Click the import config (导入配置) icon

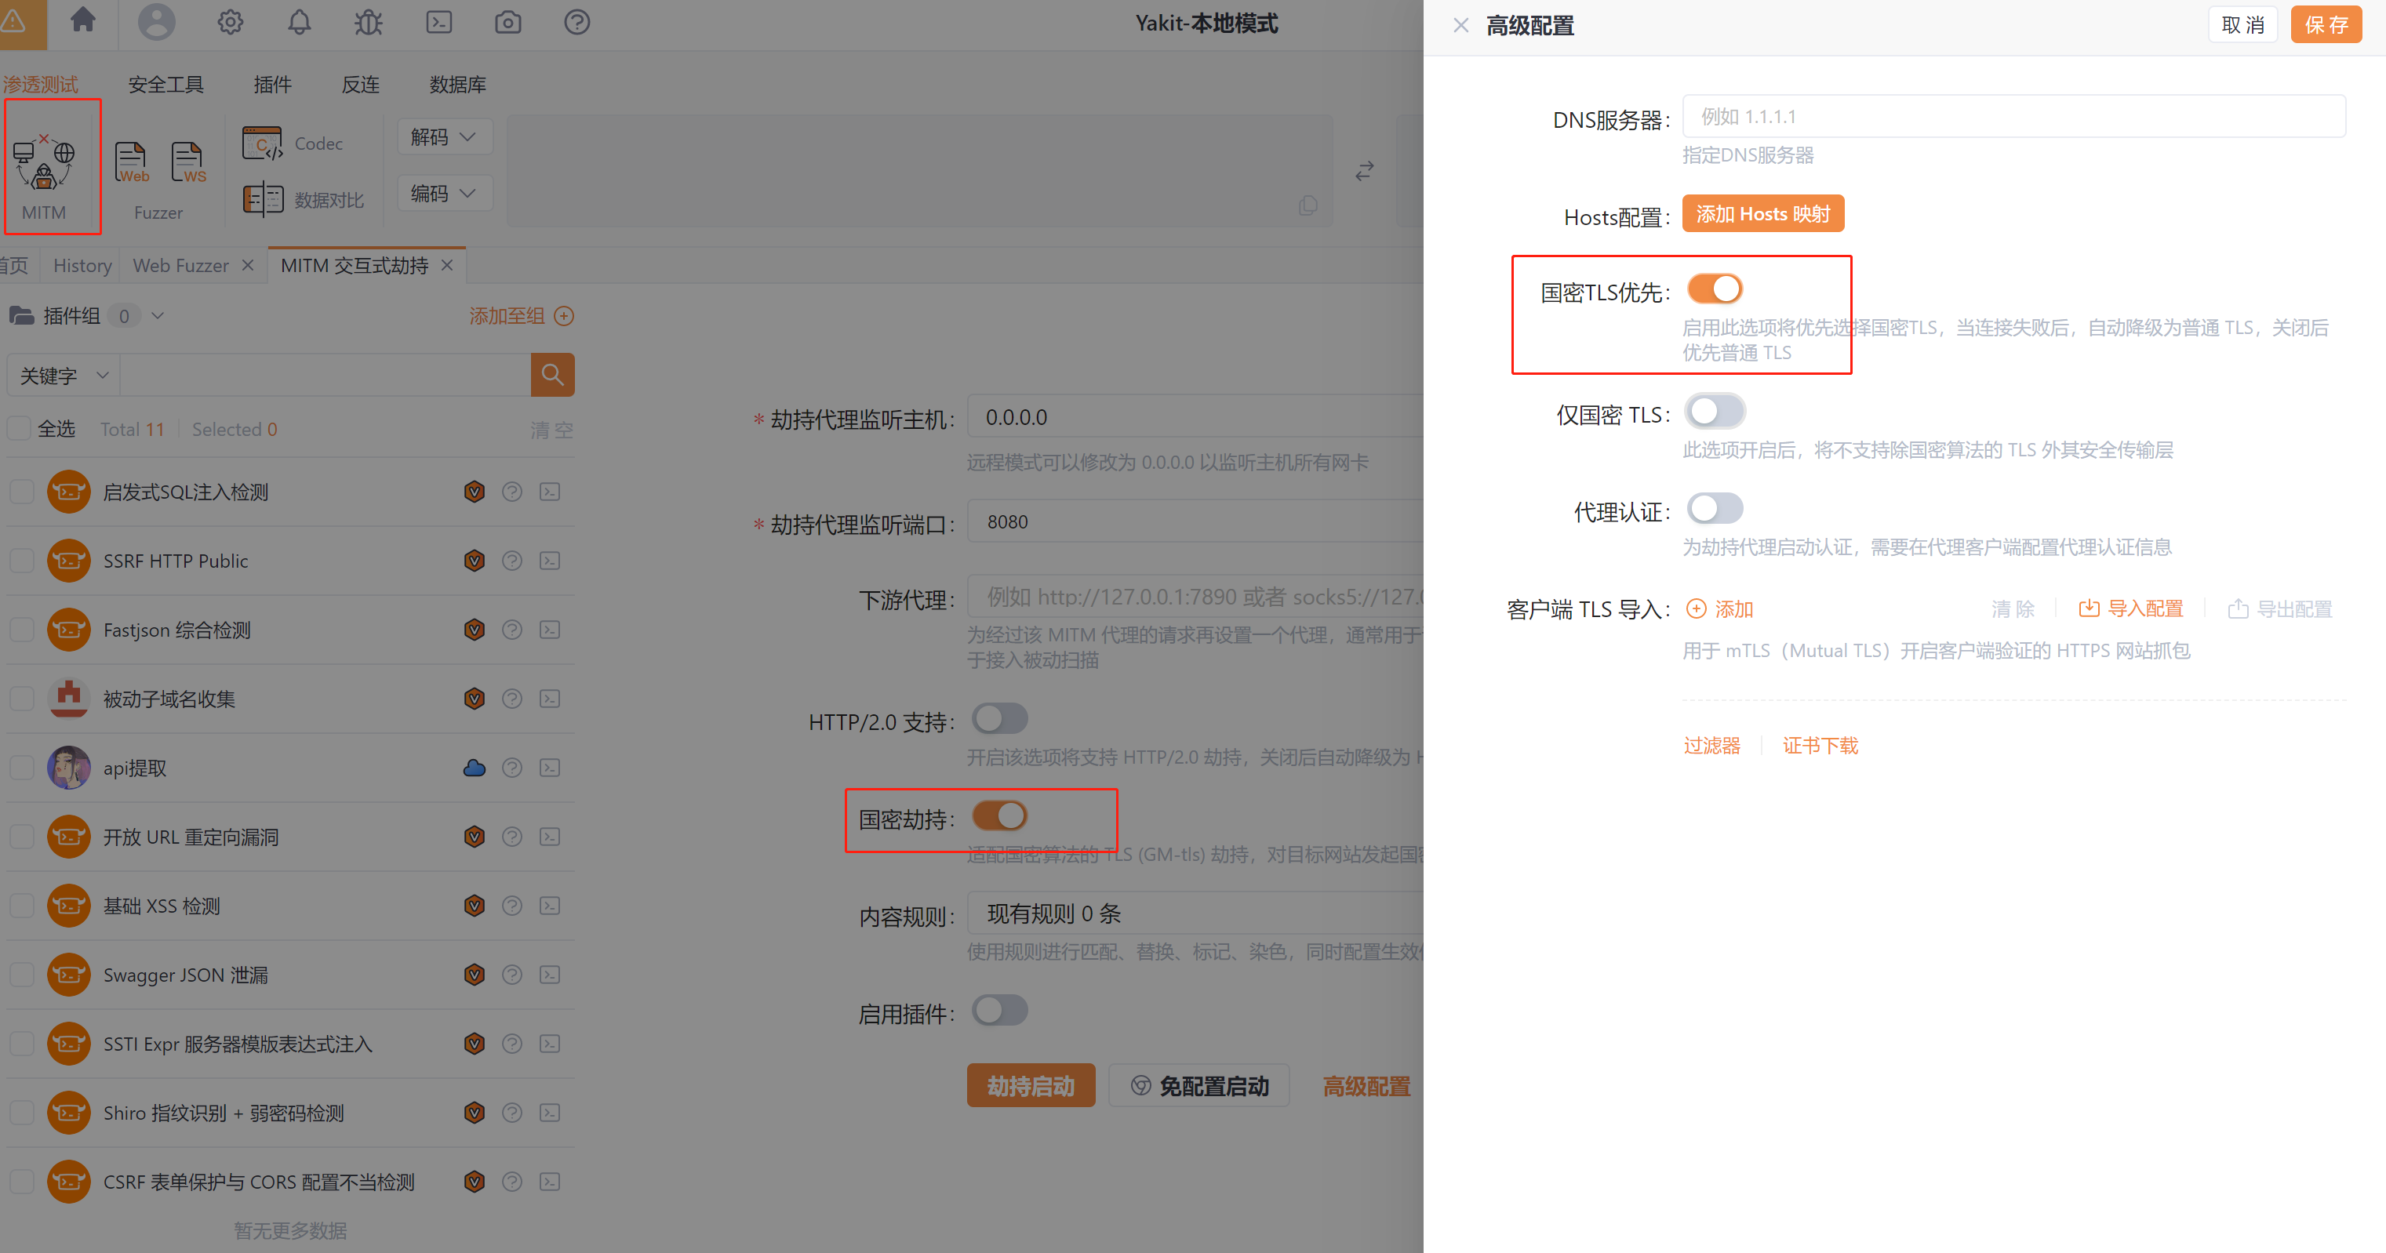point(2089,608)
